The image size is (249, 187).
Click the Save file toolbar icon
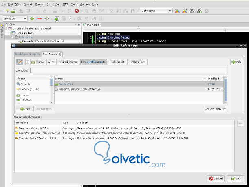pyautogui.click(x=20, y=11)
